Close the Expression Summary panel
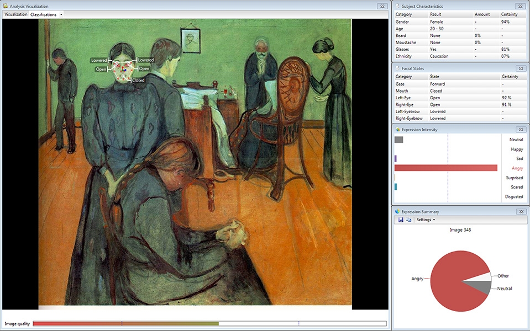Viewport: 530px width, 331px height. coord(521,211)
